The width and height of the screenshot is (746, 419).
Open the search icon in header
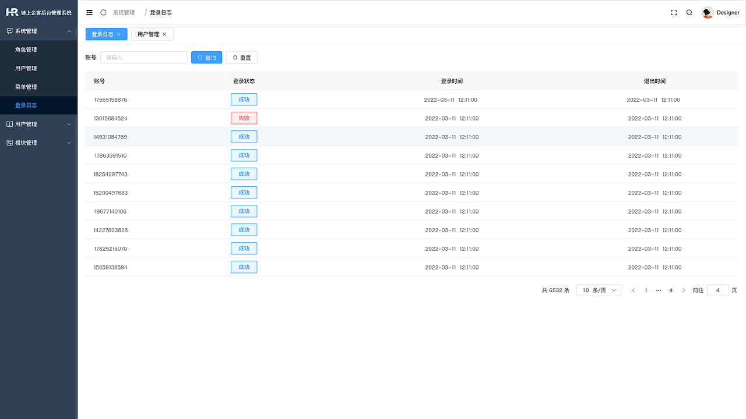pos(689,12)
